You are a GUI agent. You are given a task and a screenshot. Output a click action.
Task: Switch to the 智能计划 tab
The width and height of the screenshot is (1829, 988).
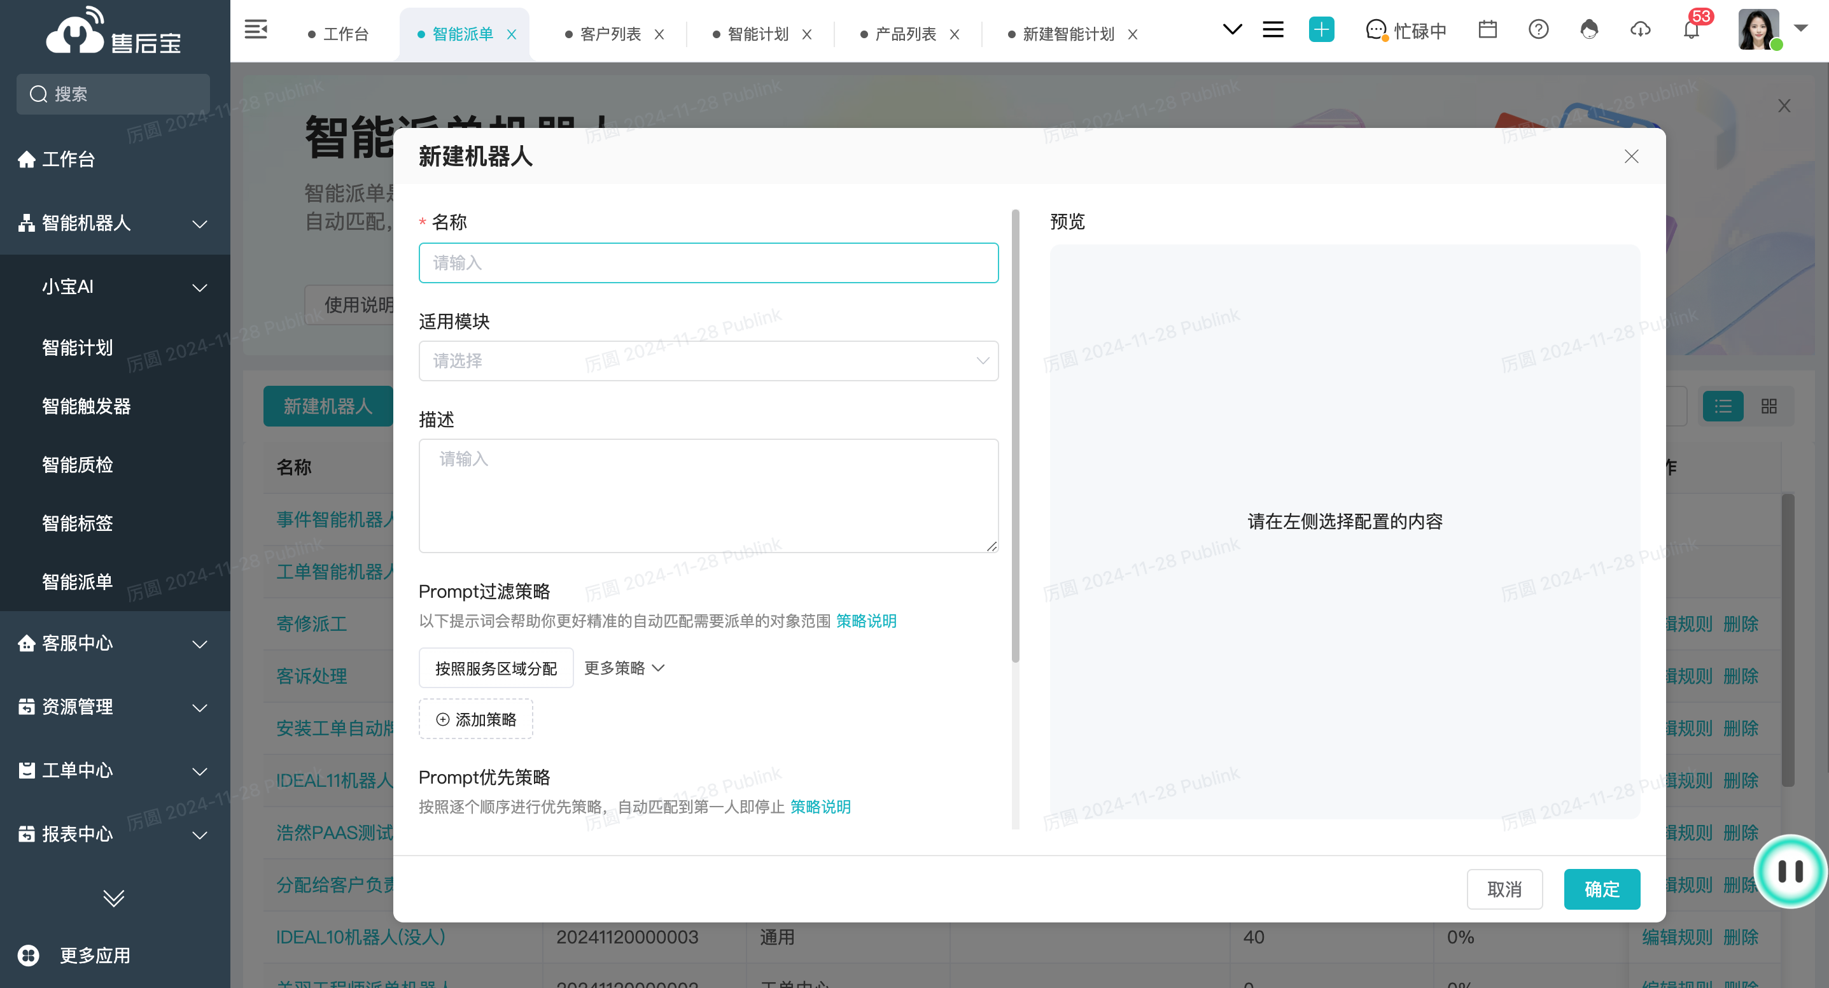[x=757, y=34]
